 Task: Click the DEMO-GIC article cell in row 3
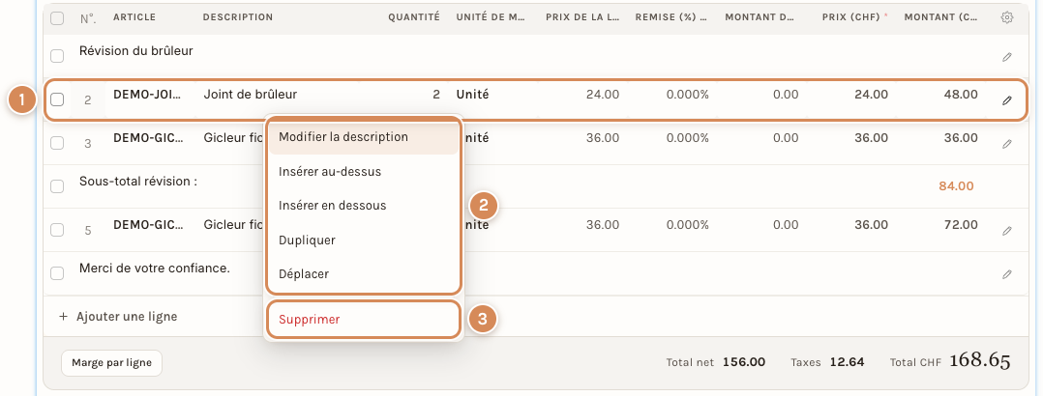tap(147, 138)
